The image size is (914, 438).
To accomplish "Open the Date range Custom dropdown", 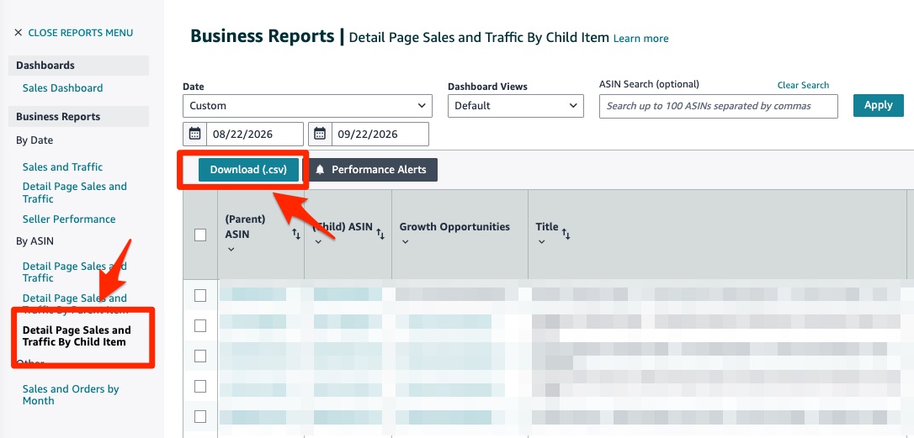I will (x=307, y=106).
